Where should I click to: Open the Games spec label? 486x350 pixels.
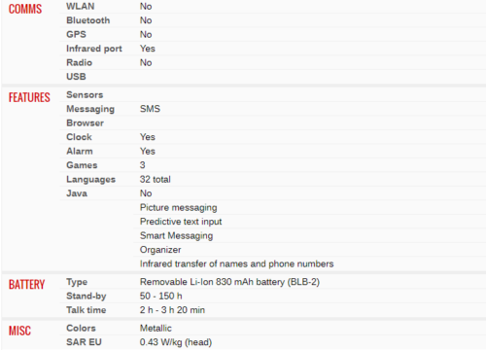click(x=82, y=165)
